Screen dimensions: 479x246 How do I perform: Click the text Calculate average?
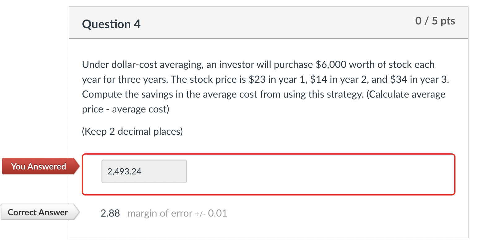point(406,94)
